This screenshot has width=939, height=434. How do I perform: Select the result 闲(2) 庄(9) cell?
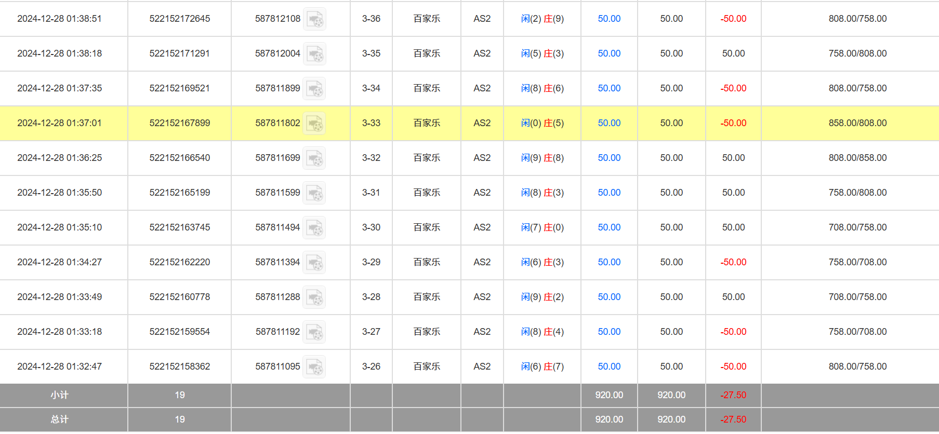click(542, 19)
